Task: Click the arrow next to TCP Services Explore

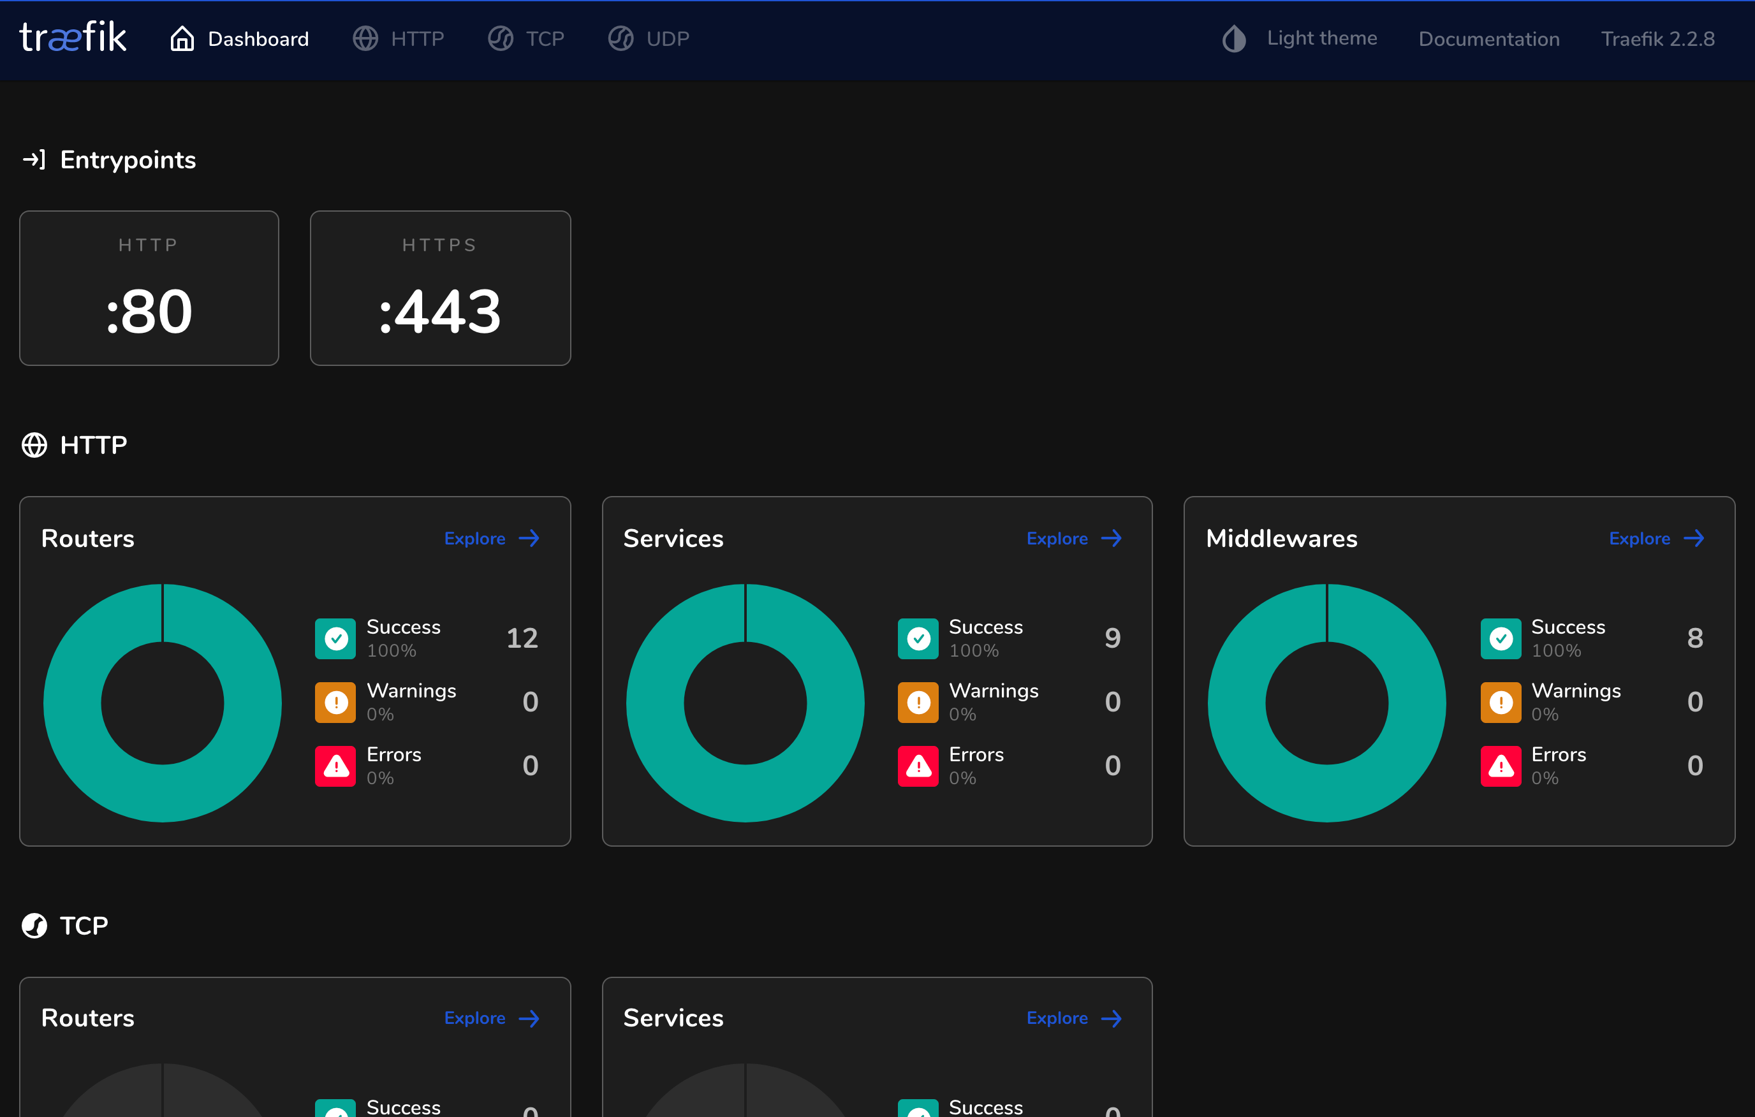Action: [x=1112, y=1018]
